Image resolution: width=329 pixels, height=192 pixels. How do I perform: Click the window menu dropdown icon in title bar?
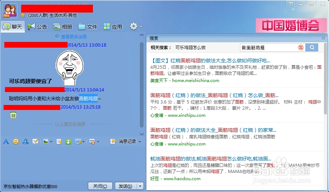[291, 4]
